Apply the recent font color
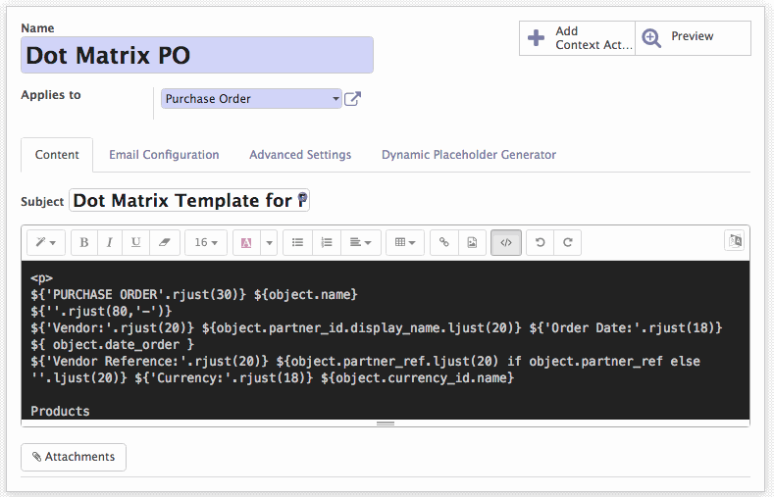 pos(246,242)
